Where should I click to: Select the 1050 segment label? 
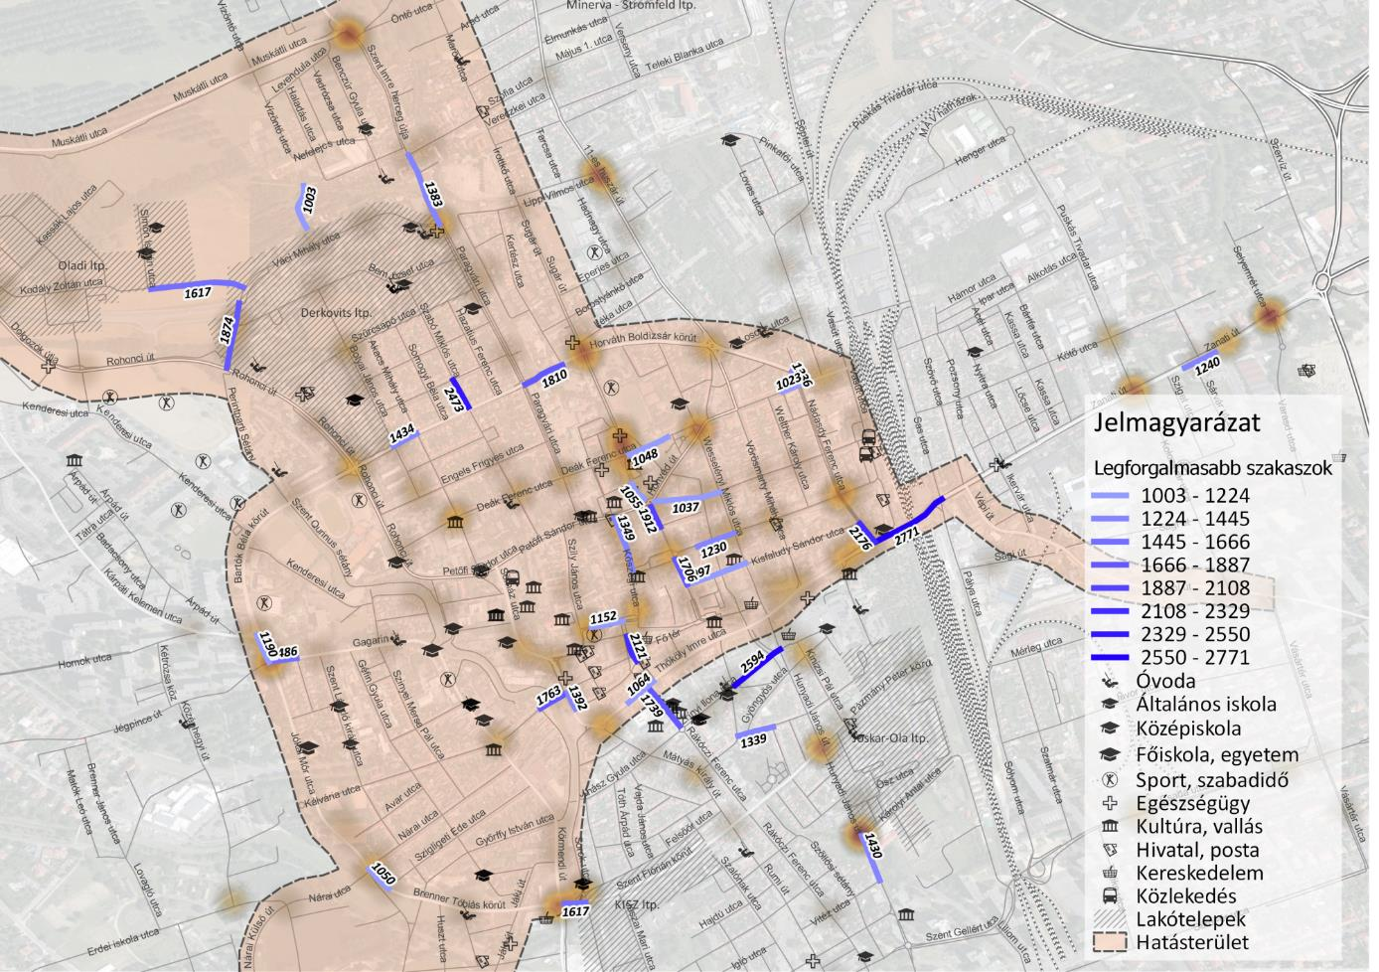click(x=383, y=875)
